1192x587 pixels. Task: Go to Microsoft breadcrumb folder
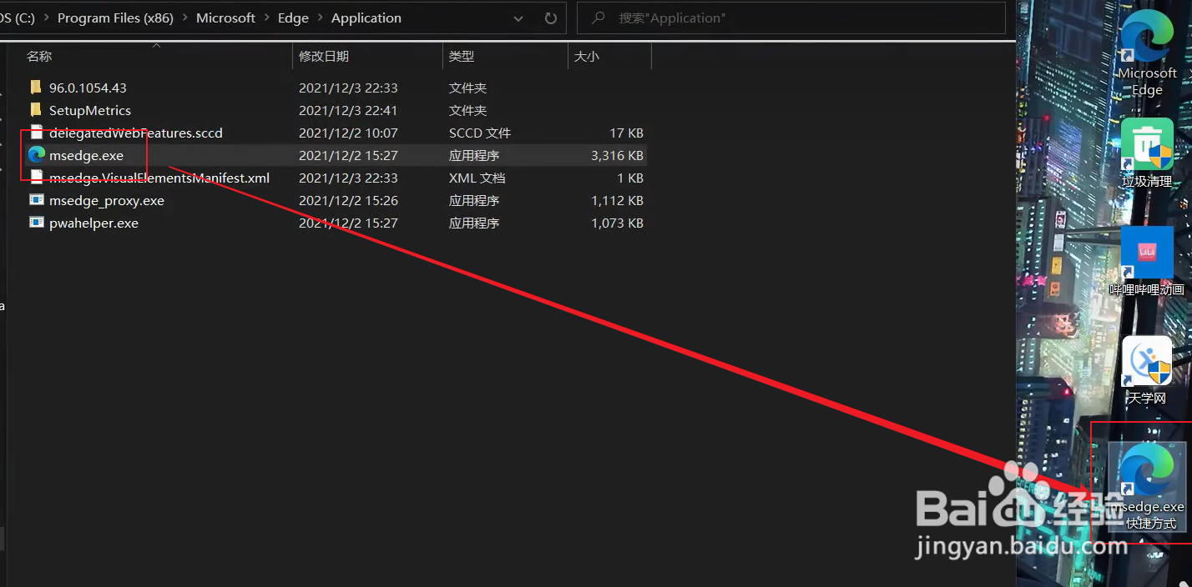click(x=225, y=18)
